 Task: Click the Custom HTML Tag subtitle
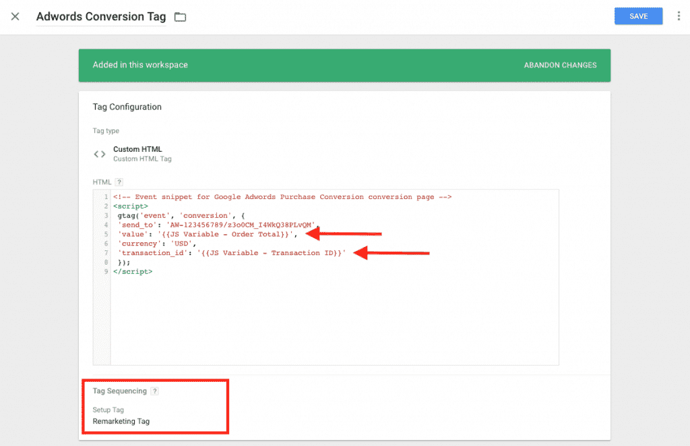(142, 159)
